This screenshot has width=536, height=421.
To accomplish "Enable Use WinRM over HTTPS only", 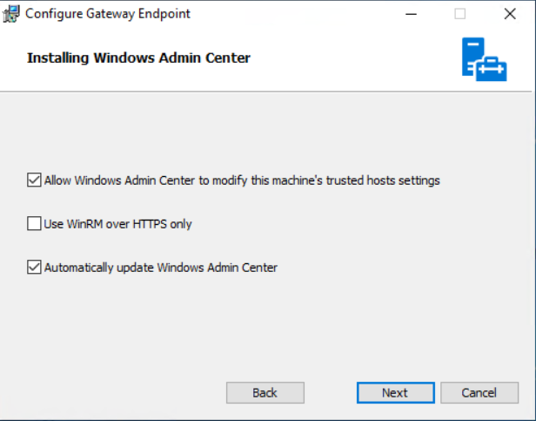I will point(35,224).
